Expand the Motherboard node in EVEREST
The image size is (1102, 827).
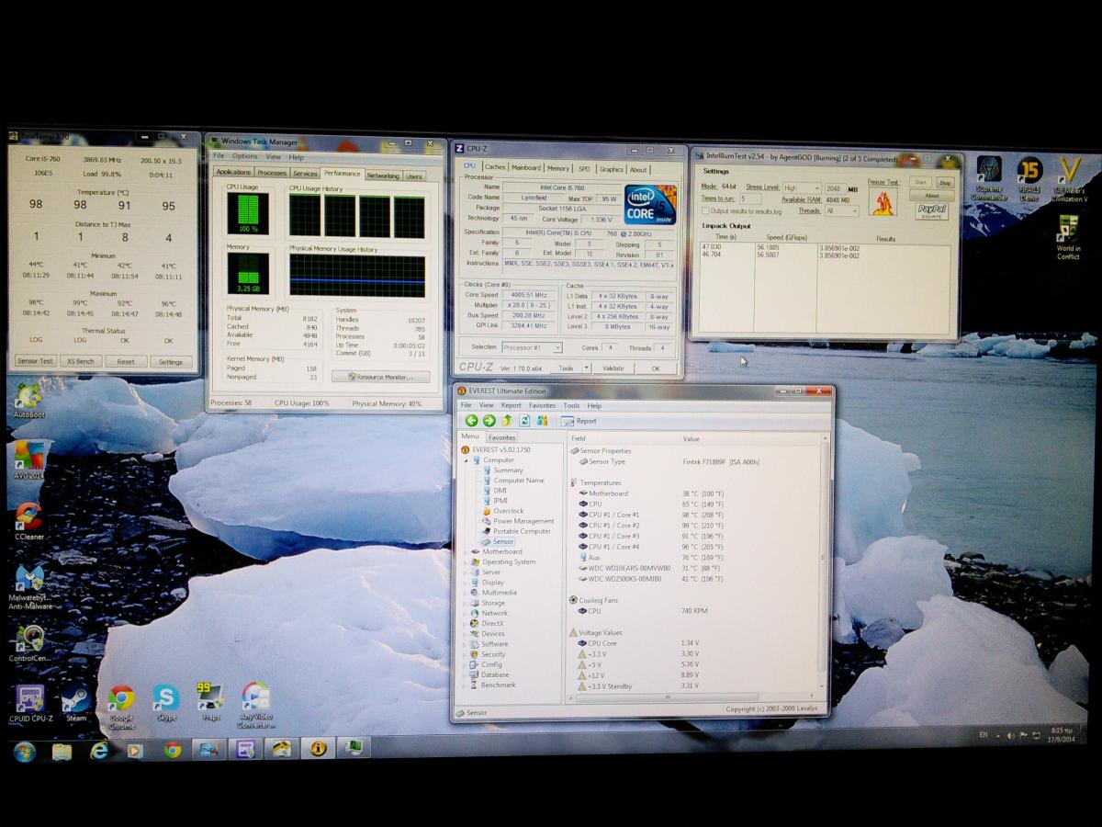tap(466, 552)
